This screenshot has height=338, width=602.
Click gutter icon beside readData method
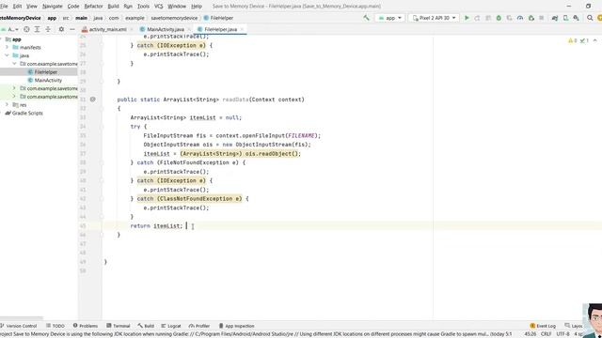[92, 100]
